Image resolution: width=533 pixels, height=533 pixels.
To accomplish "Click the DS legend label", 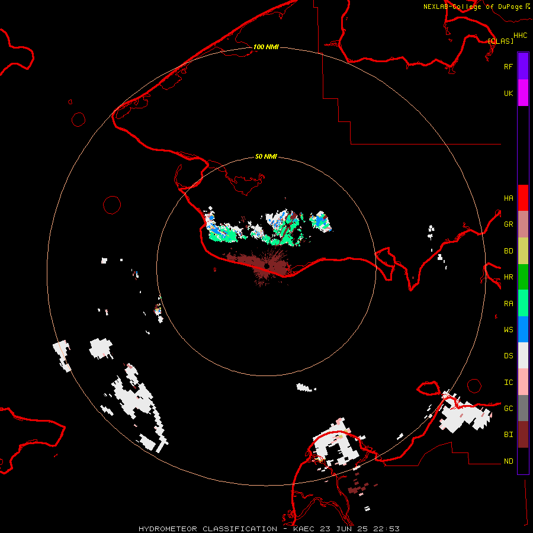I will (x=508, y=355).
